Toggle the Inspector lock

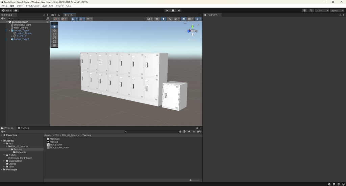tap(340, 15)
